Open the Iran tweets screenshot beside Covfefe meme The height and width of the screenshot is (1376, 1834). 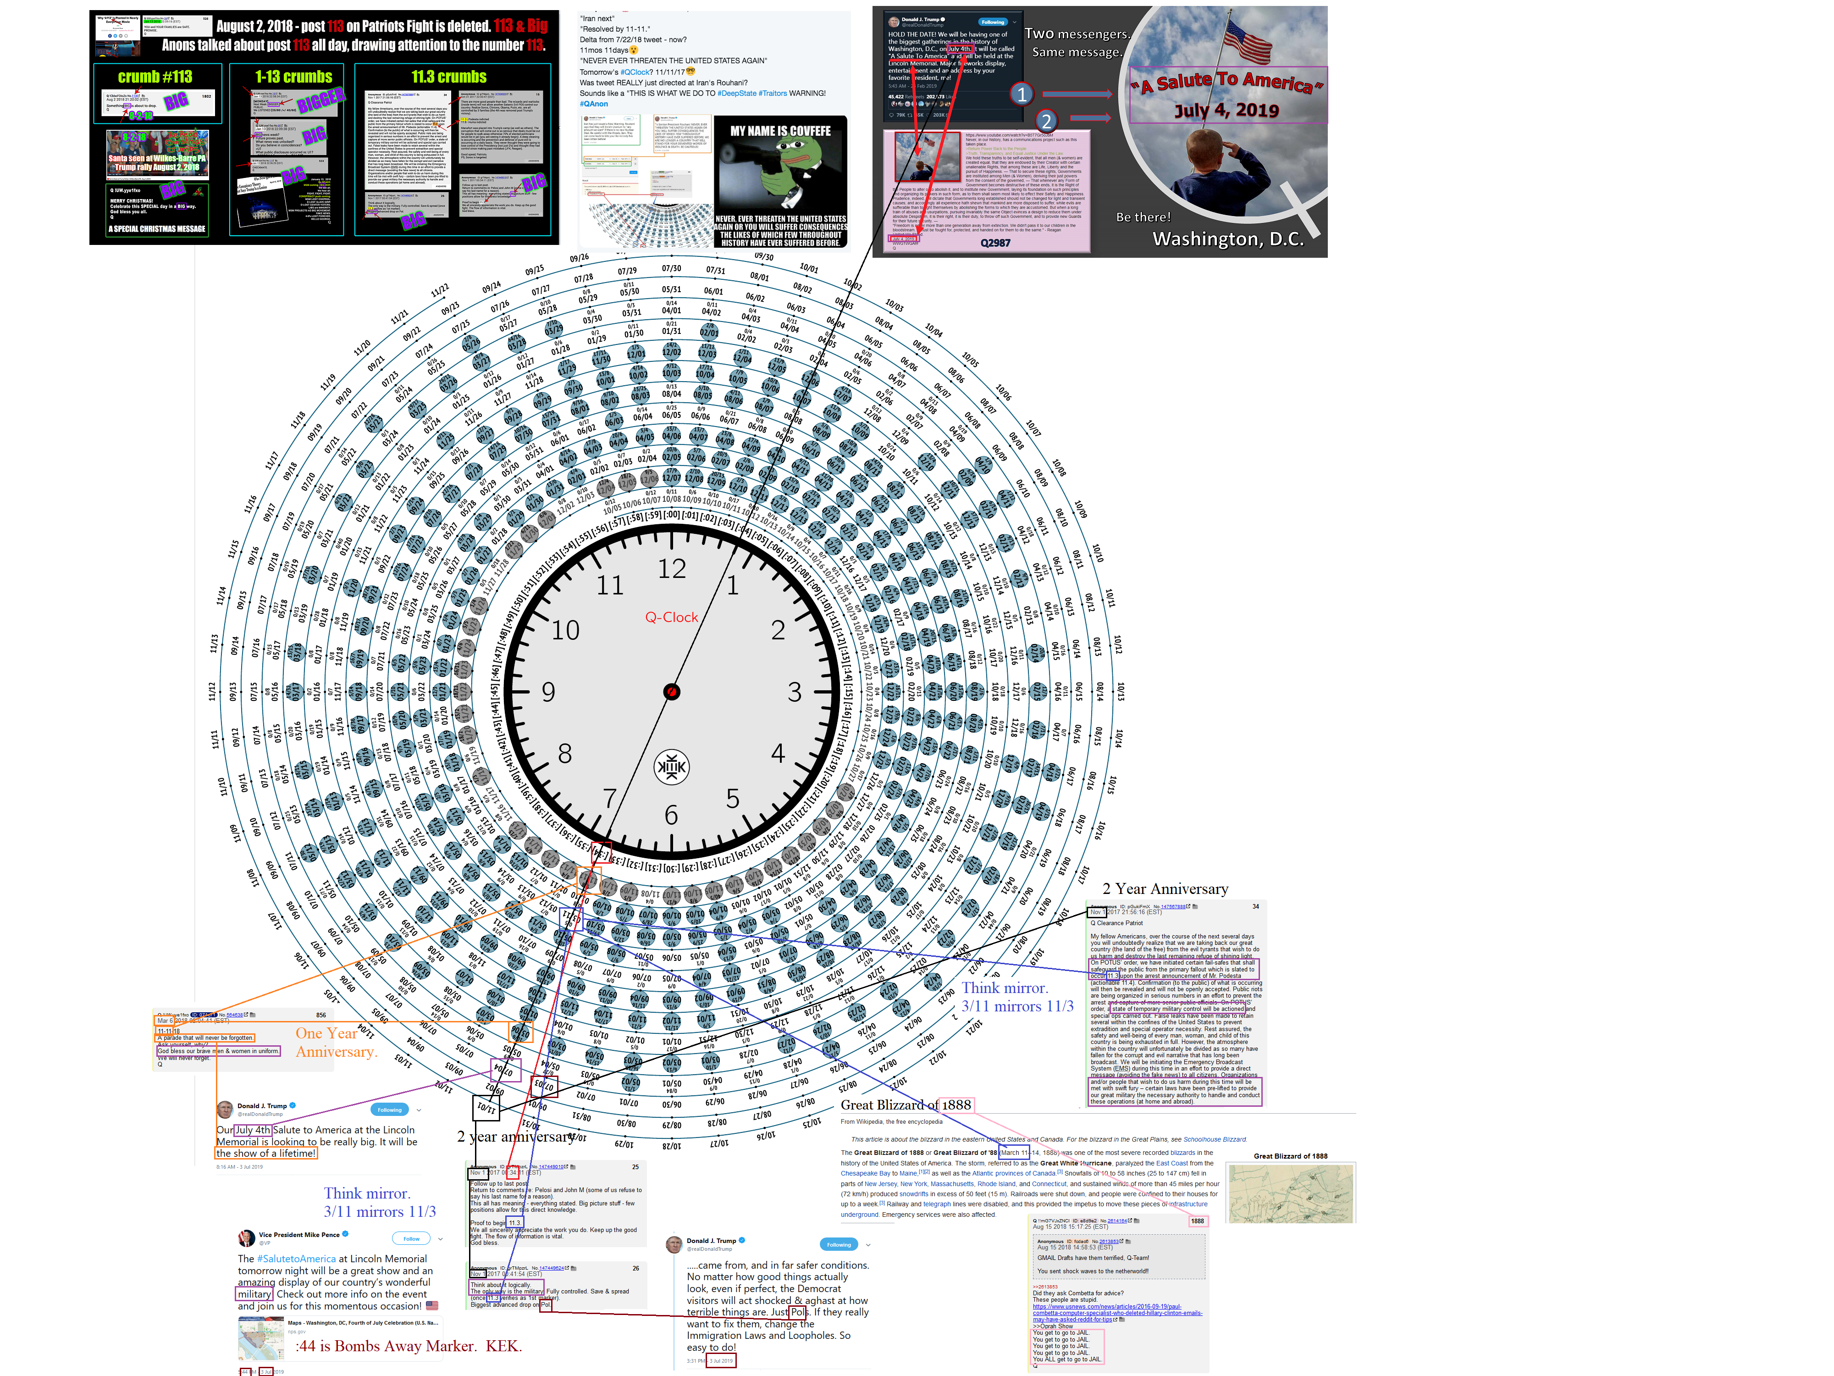[646, 182]
